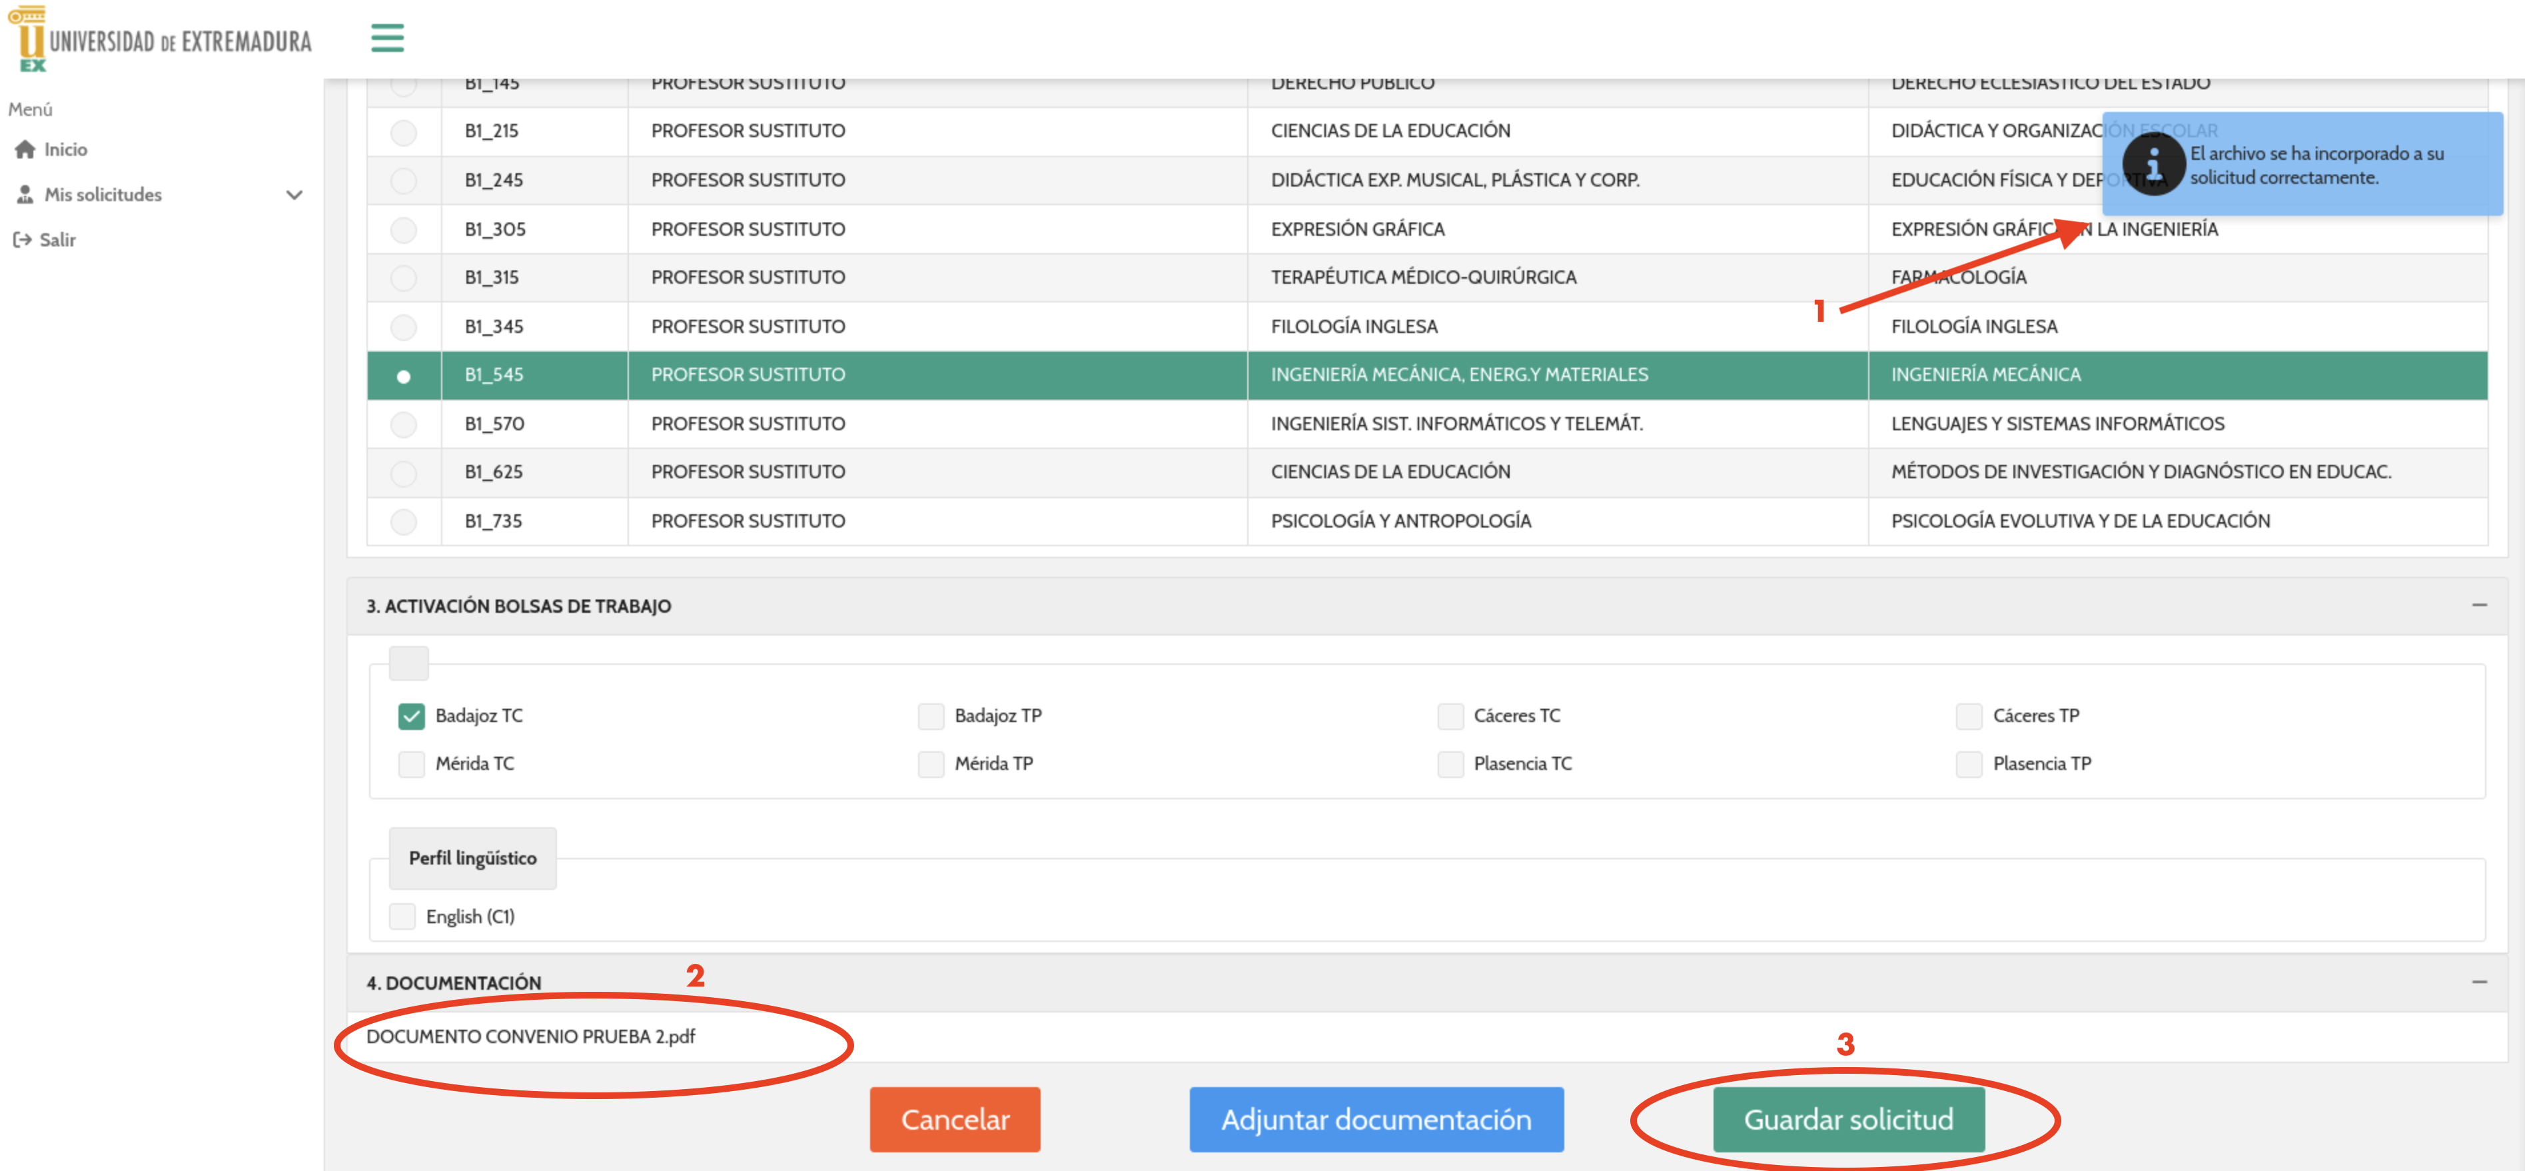The image size is (2525, 1171).
Task: Enable the Cáceres TP checkbox
Action: point(1968,716)
